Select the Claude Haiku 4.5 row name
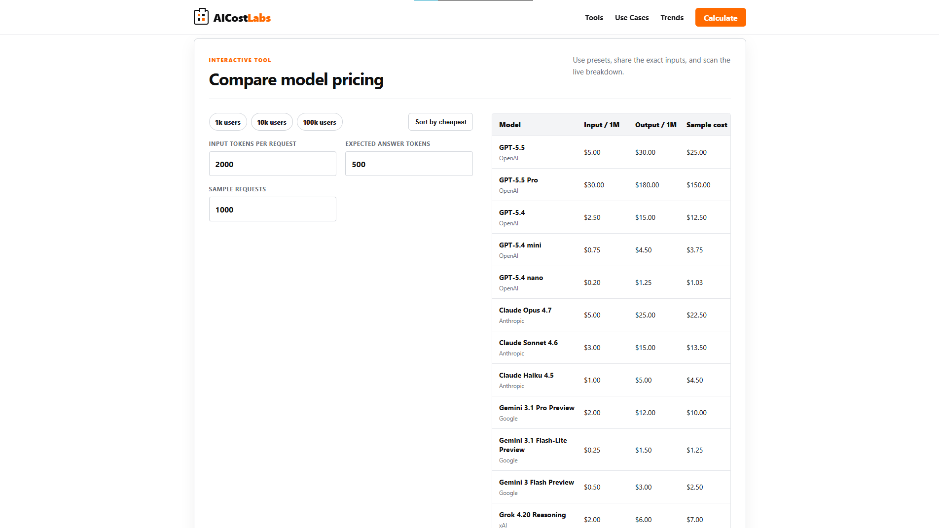This screenshot has width=939, height=528. [526, 375]
